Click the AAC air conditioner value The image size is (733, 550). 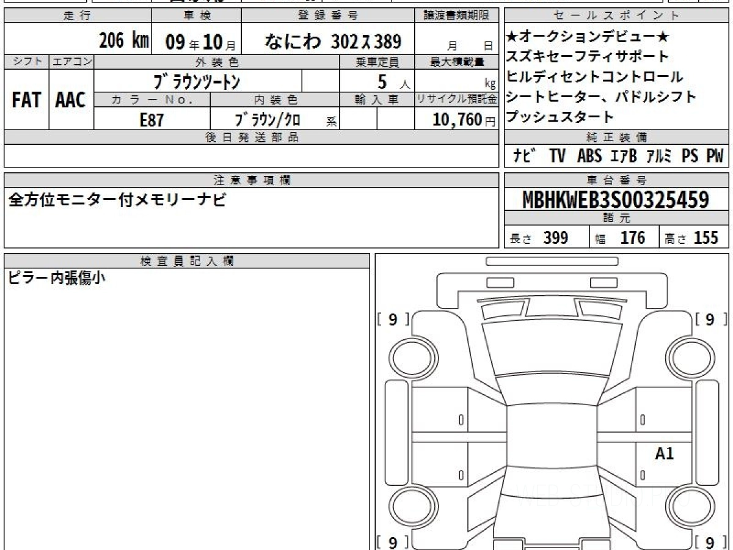point(71,100)
